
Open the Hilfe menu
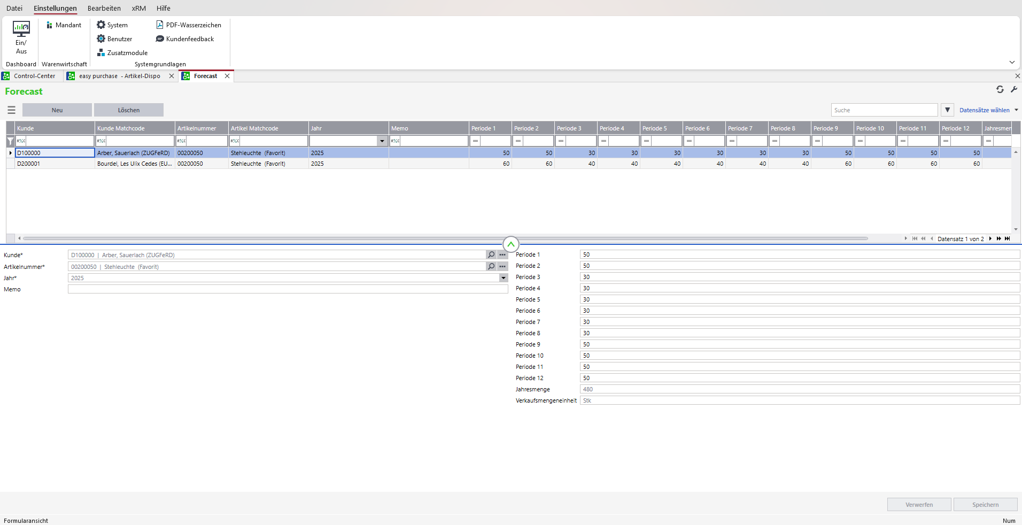click(164, 8)
